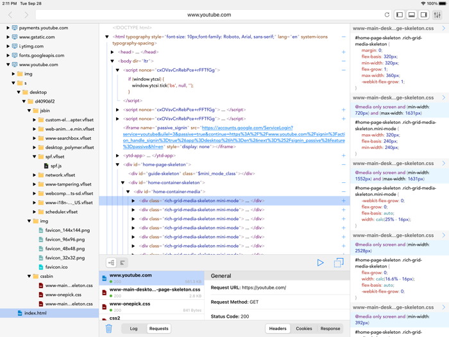Open the inspector settings sliders icon
The width and height of the screenshot is (449, 337).
pyautogui.click(x=437, y=15)
